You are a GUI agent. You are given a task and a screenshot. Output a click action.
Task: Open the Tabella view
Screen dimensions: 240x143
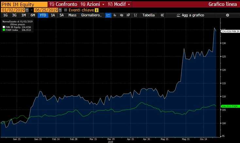(x=148, y=15)
